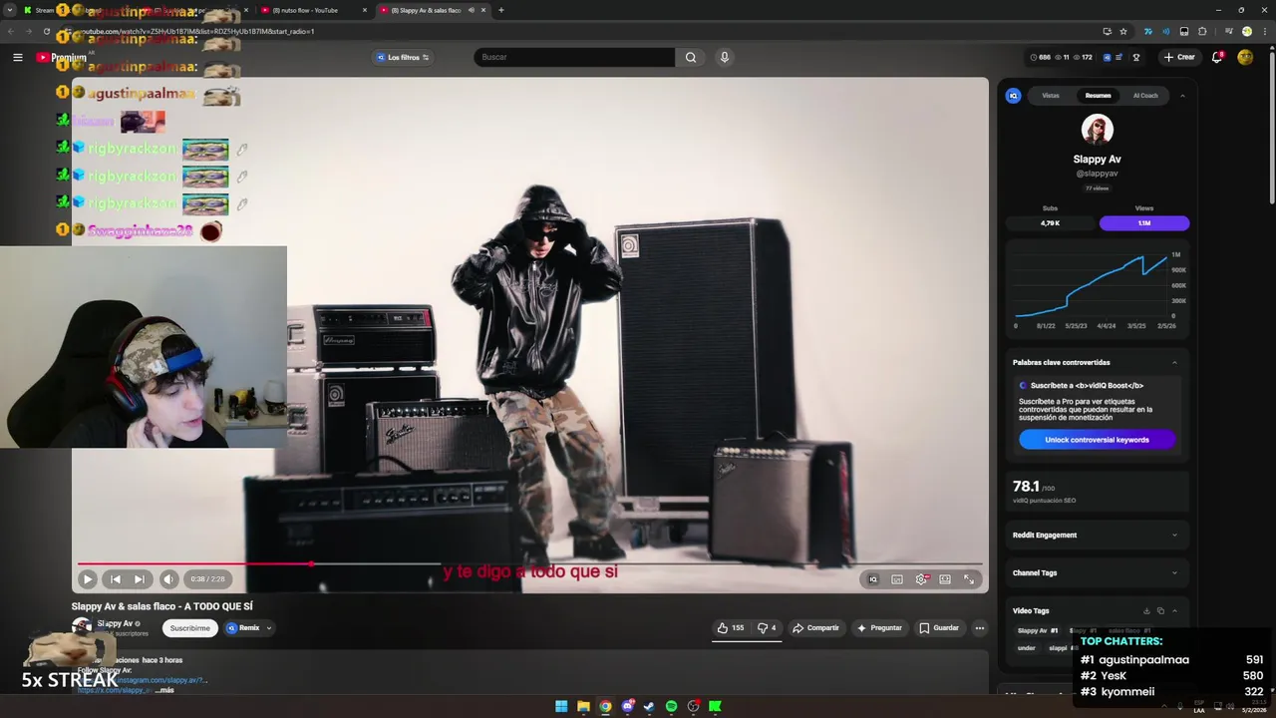The height and width of the screenshot is (718, 1276).
Task: Activate voice search microphone
Action: click(x=725, y=57)
